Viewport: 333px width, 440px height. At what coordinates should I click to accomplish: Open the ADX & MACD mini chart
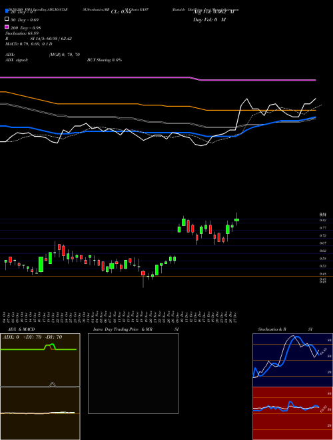pos(40,387)
